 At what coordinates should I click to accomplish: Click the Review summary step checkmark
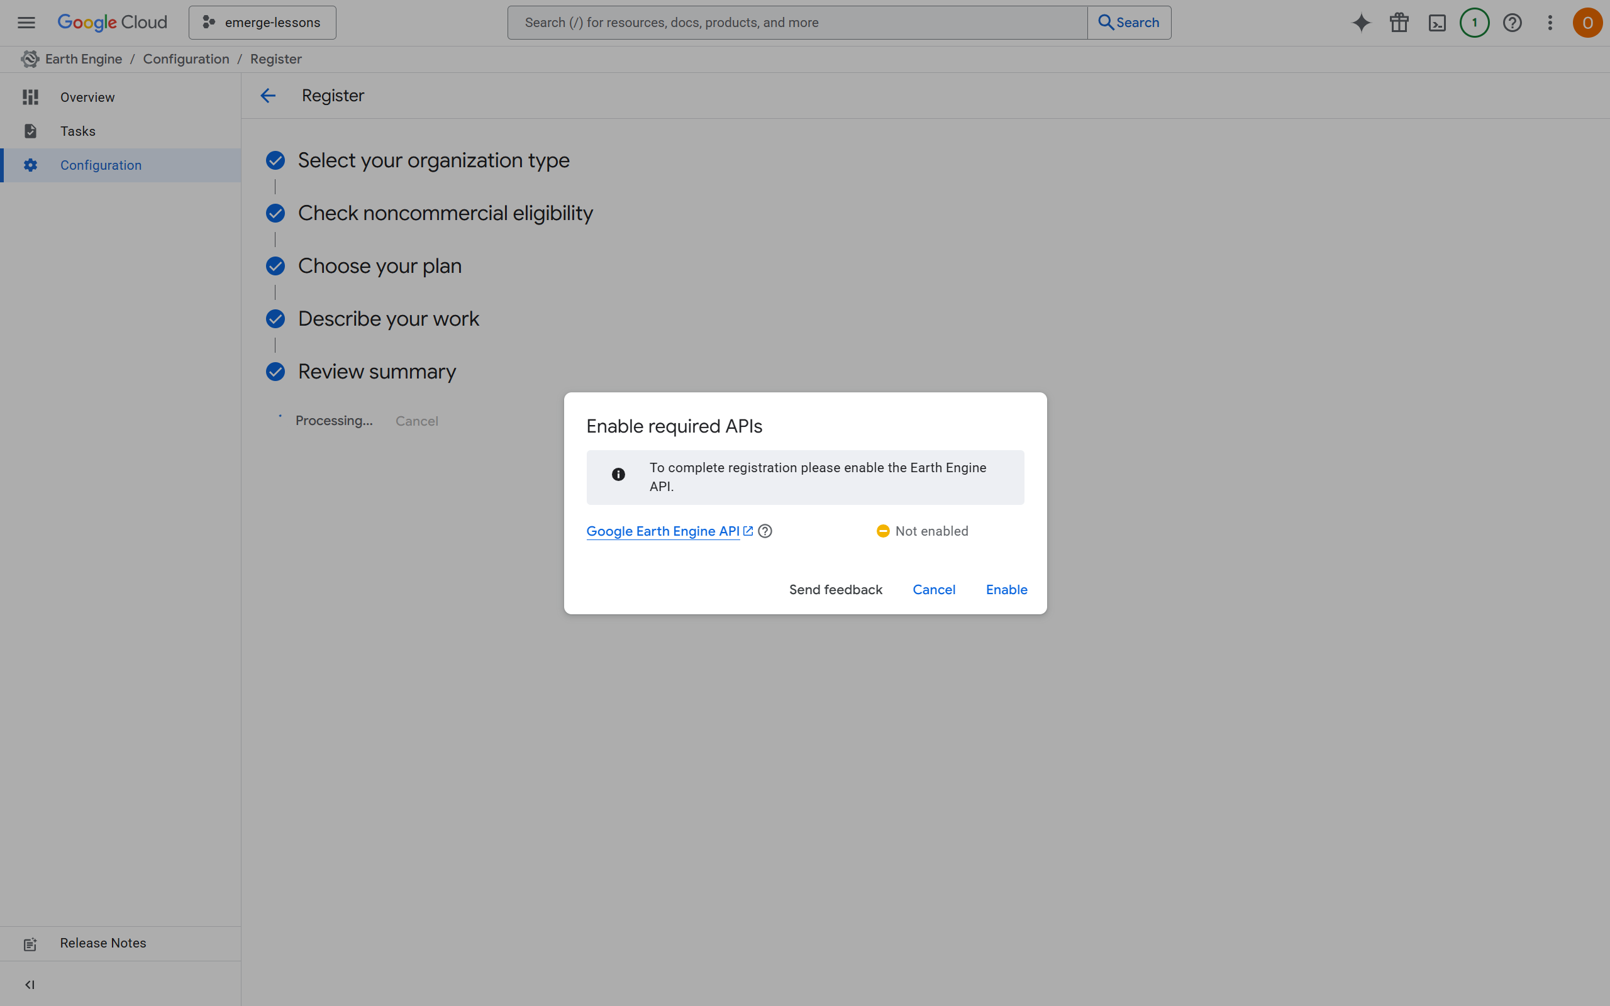275,371
